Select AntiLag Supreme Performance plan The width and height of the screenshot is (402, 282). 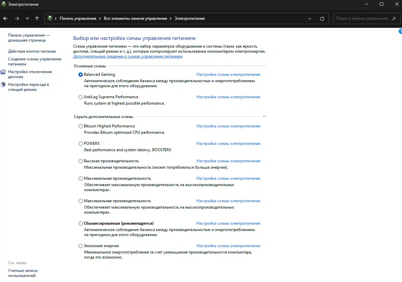click(x=80, y=97)
